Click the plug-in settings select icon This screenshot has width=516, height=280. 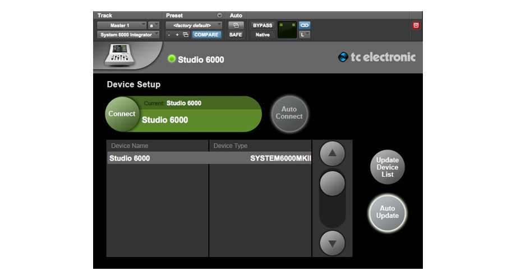tap(186, 35)
